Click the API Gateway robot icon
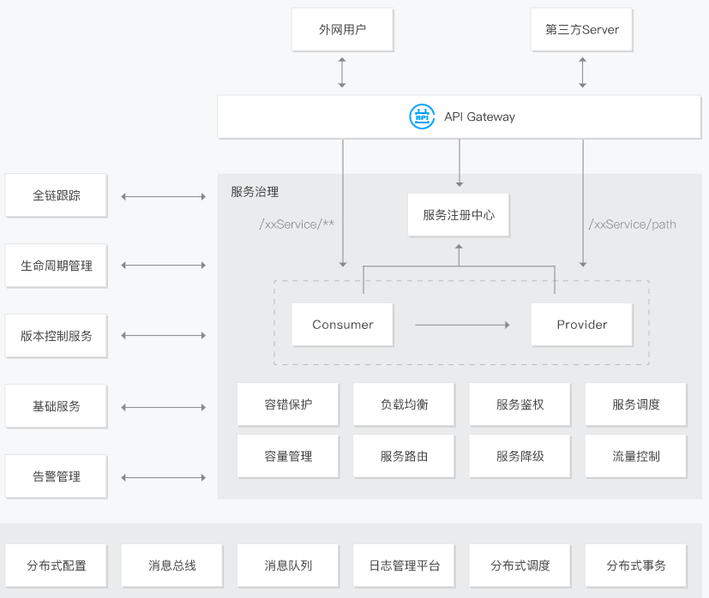 (422, 117)
